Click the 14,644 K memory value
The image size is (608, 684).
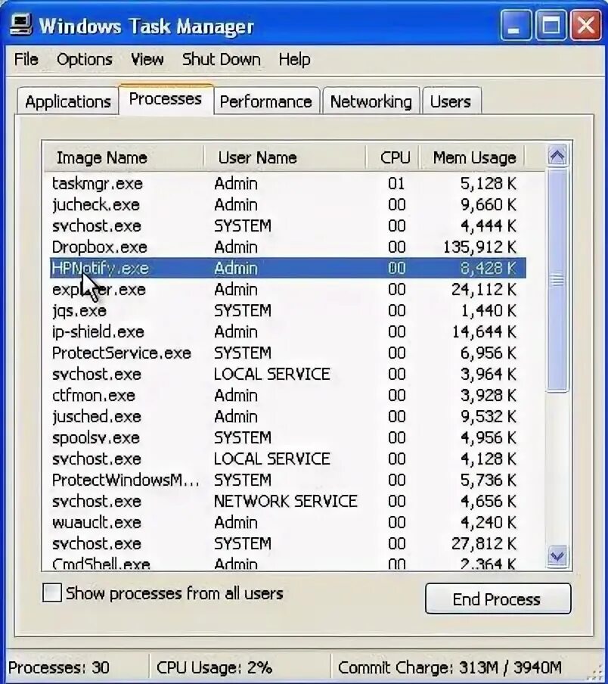[x=484, y=331]
